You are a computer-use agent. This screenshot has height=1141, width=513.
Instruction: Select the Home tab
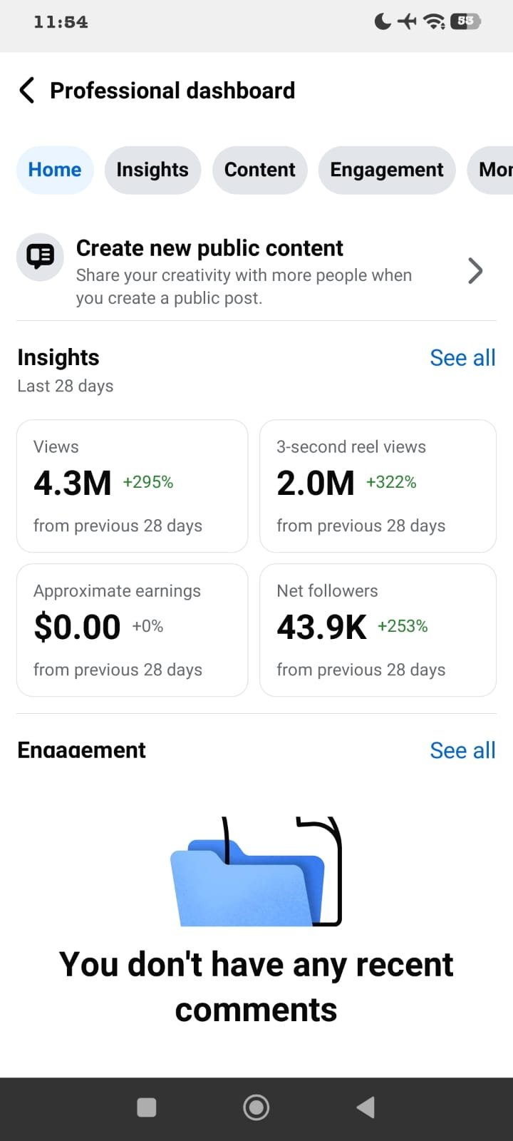(55, 170)
